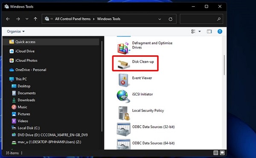256x158 pixels.
Task: Click Windows Tools breadcrumb in address bar
Action: point(109,19)
